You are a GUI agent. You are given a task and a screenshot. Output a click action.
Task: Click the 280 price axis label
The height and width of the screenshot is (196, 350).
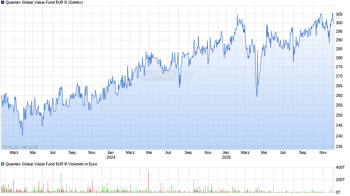339,58
